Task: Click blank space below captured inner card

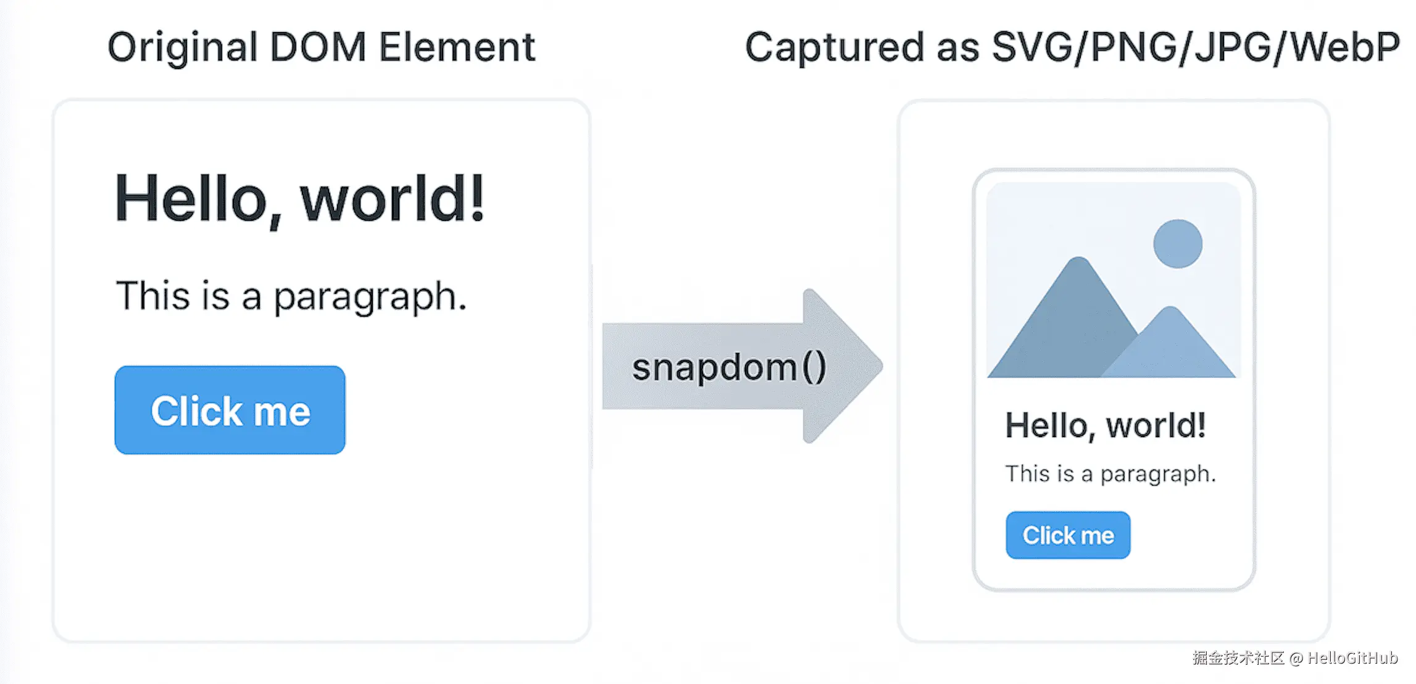Action: 1113,616
